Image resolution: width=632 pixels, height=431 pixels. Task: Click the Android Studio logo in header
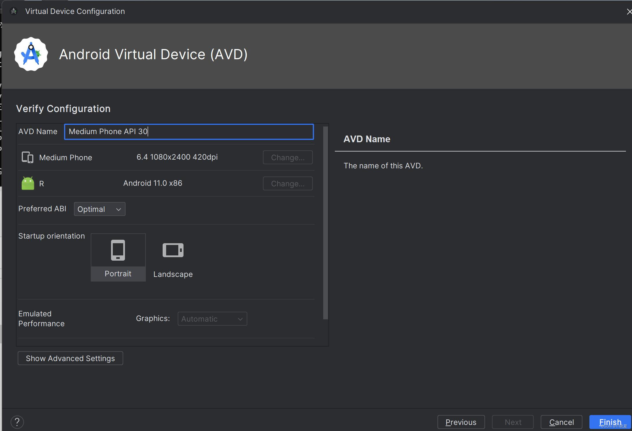pos(31,54)
